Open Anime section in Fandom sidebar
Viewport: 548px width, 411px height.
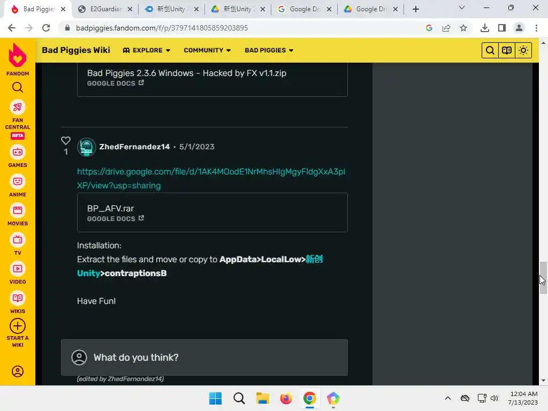[x=18, y=181]
